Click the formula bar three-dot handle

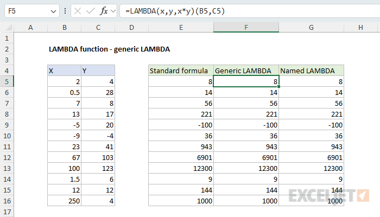(x=65, y=11)
